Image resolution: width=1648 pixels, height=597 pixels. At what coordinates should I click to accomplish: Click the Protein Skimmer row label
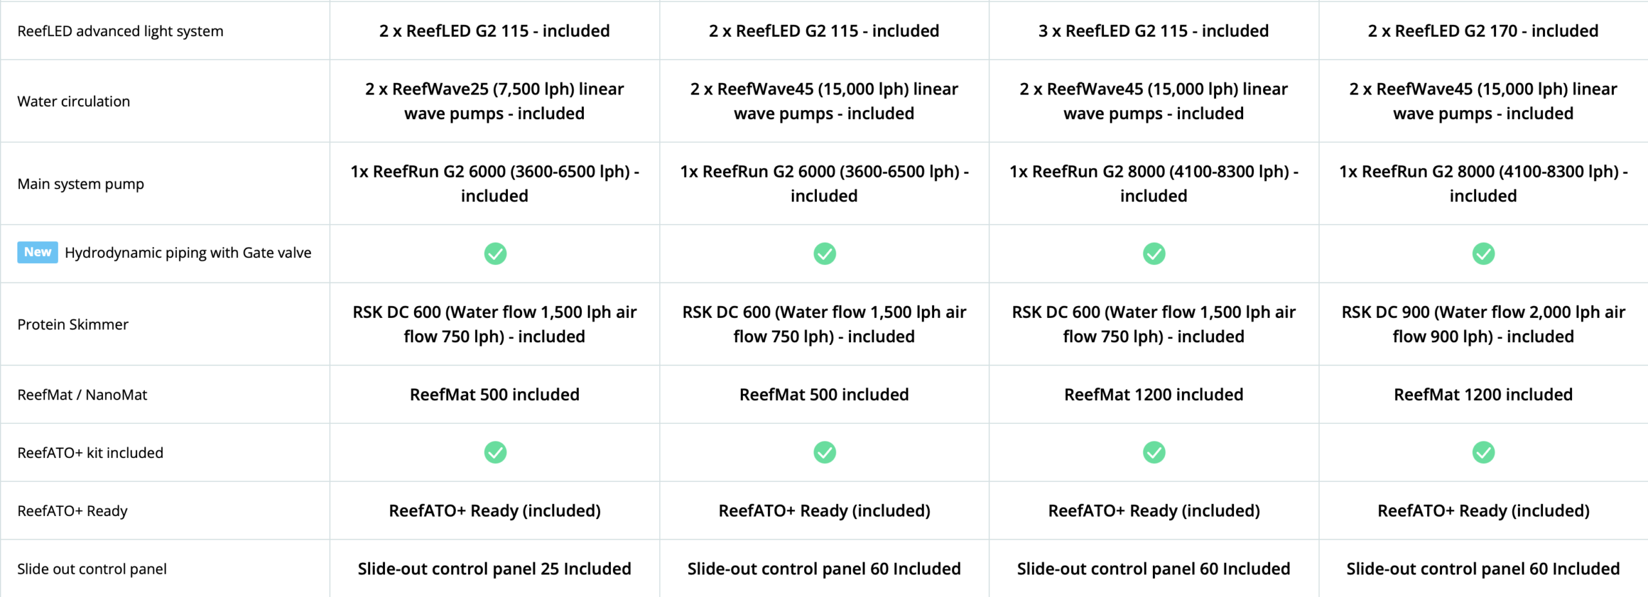click(73, 324)
